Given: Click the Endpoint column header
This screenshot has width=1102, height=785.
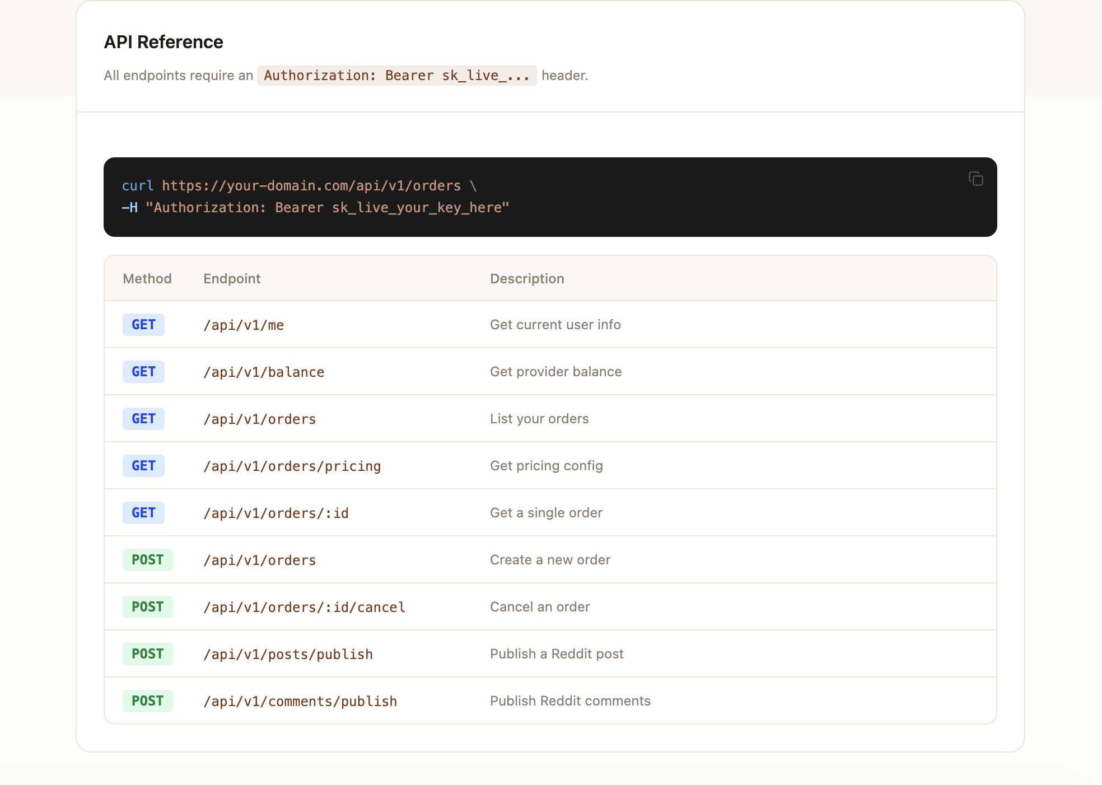Looking at the screenshot, I should tap(232, 279).
